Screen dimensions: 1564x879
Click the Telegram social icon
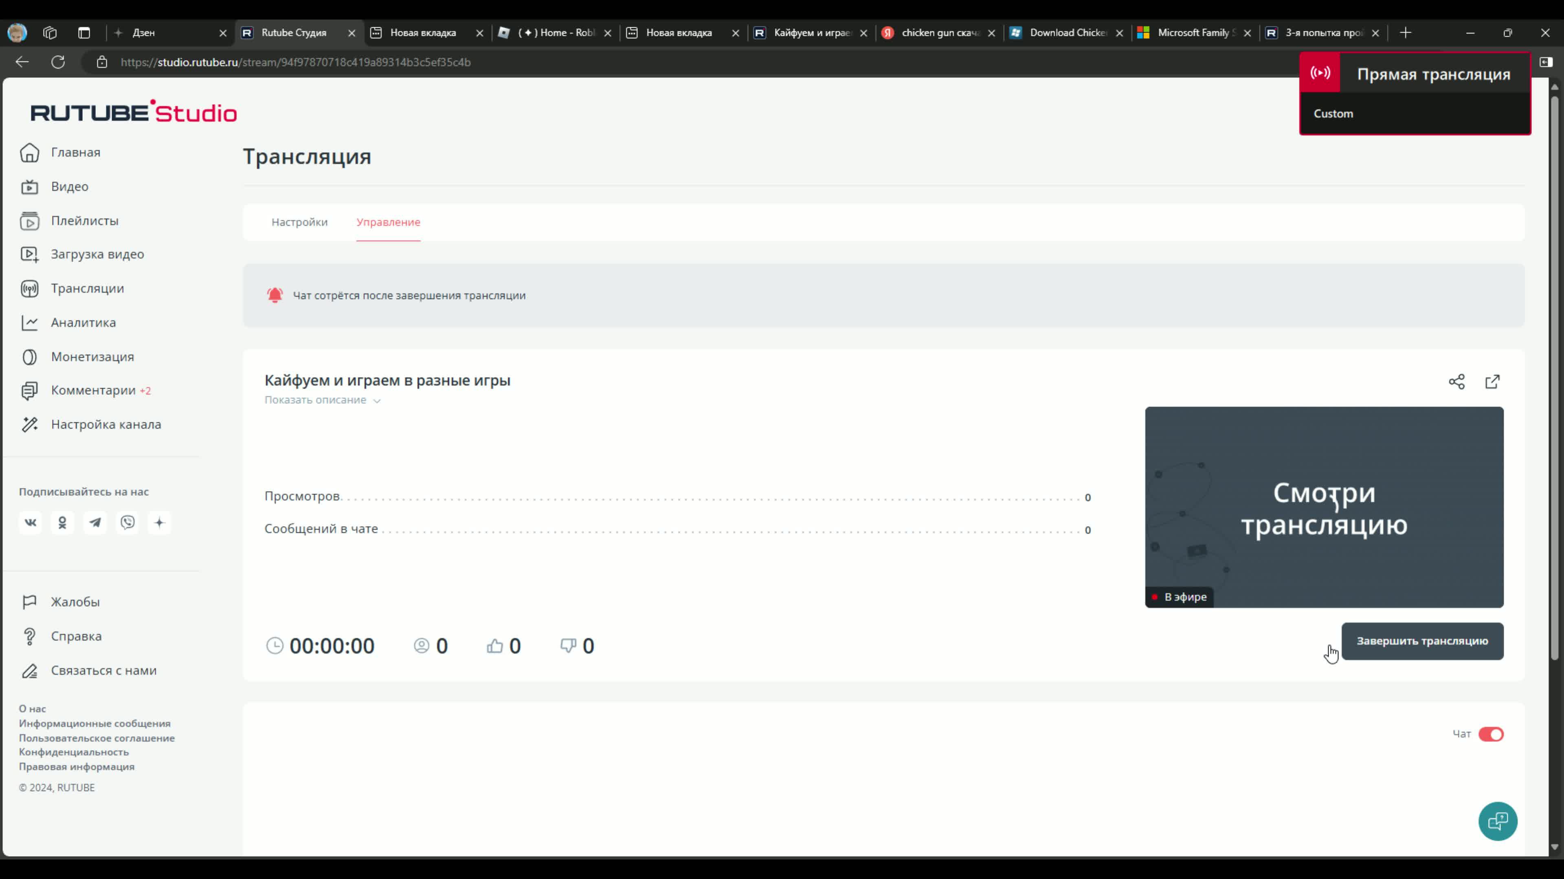tap(95, 522)
